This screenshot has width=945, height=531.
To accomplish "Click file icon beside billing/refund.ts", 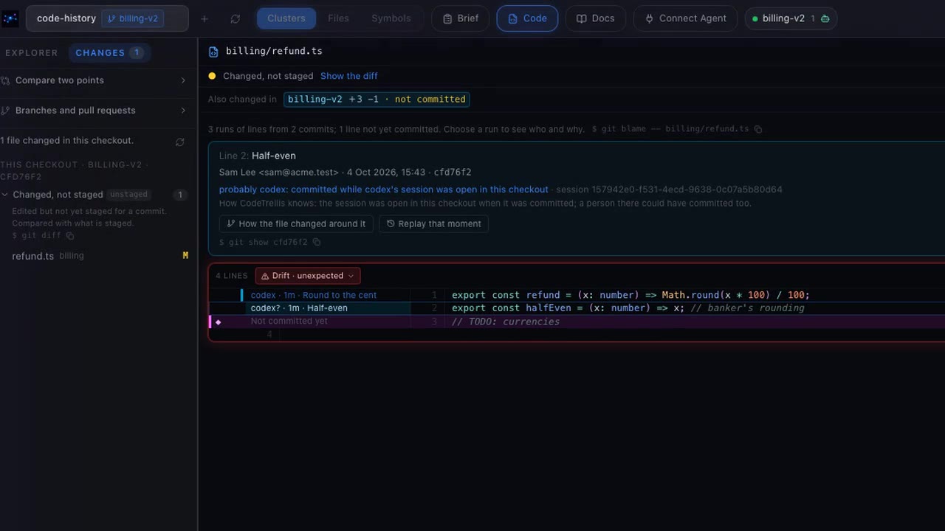I will coord(213,52).
